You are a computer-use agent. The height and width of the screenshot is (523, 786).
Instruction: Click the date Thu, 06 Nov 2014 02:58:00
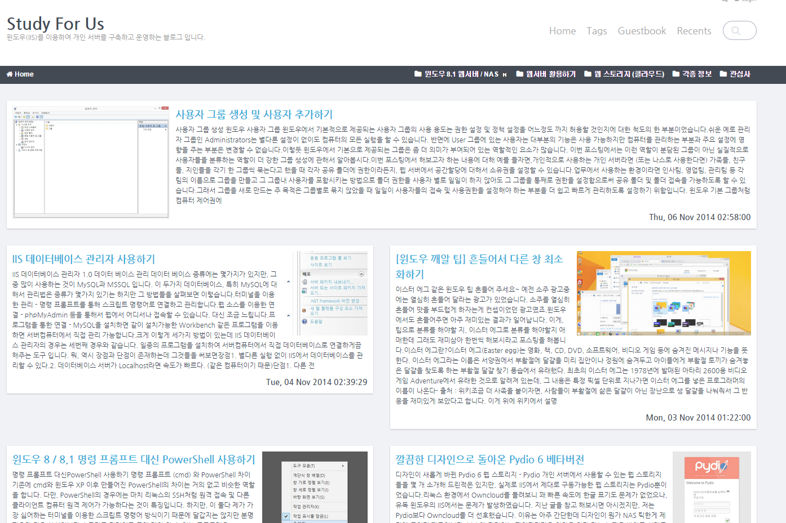click(x=700, y=217)
